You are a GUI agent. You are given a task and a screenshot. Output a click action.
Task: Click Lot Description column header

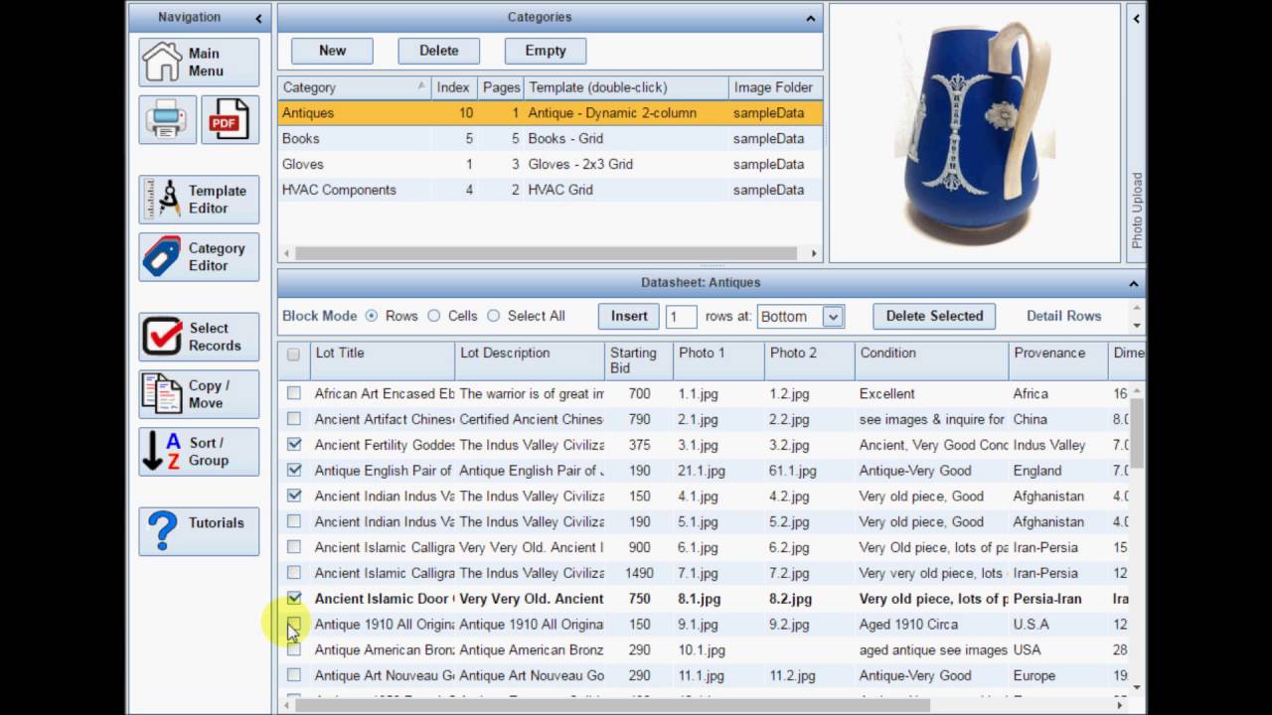(x=530, y=361)
